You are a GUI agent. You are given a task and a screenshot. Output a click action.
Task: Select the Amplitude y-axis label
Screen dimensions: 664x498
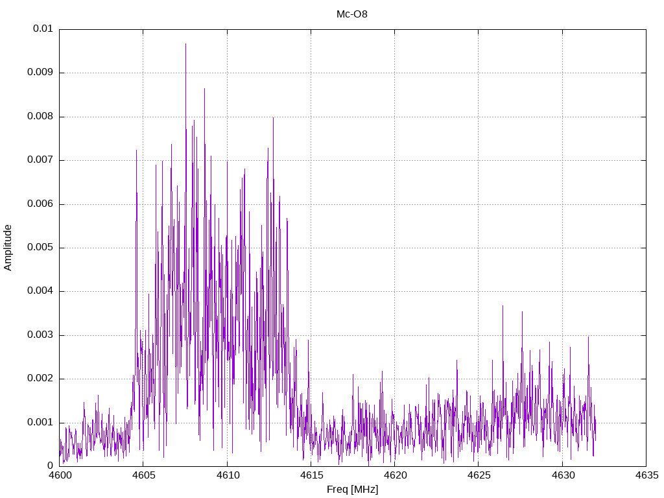coord(8,247)
